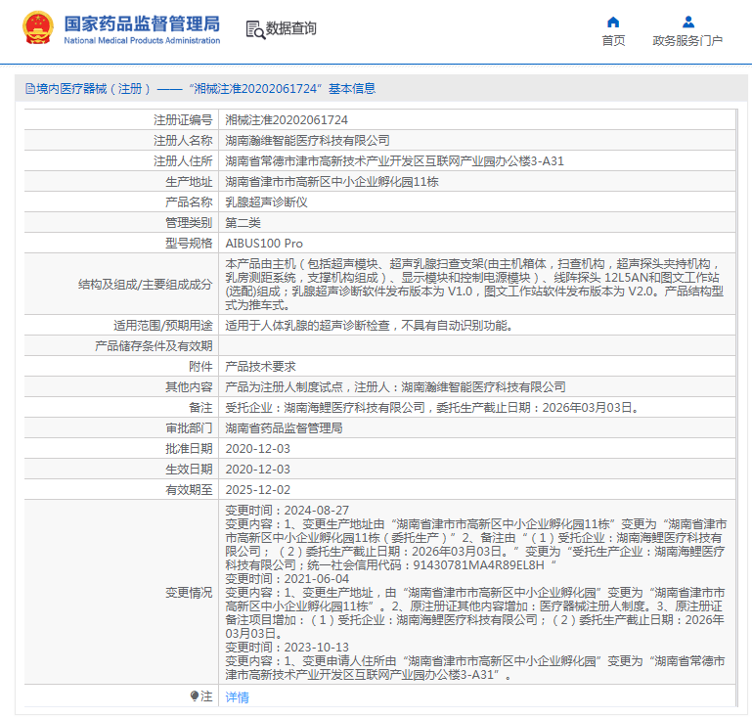Click intended use text 适用于人体乳腺的超声诊断检查
Image resolution: width=752 pixels, height=718 pixels.
307,326
